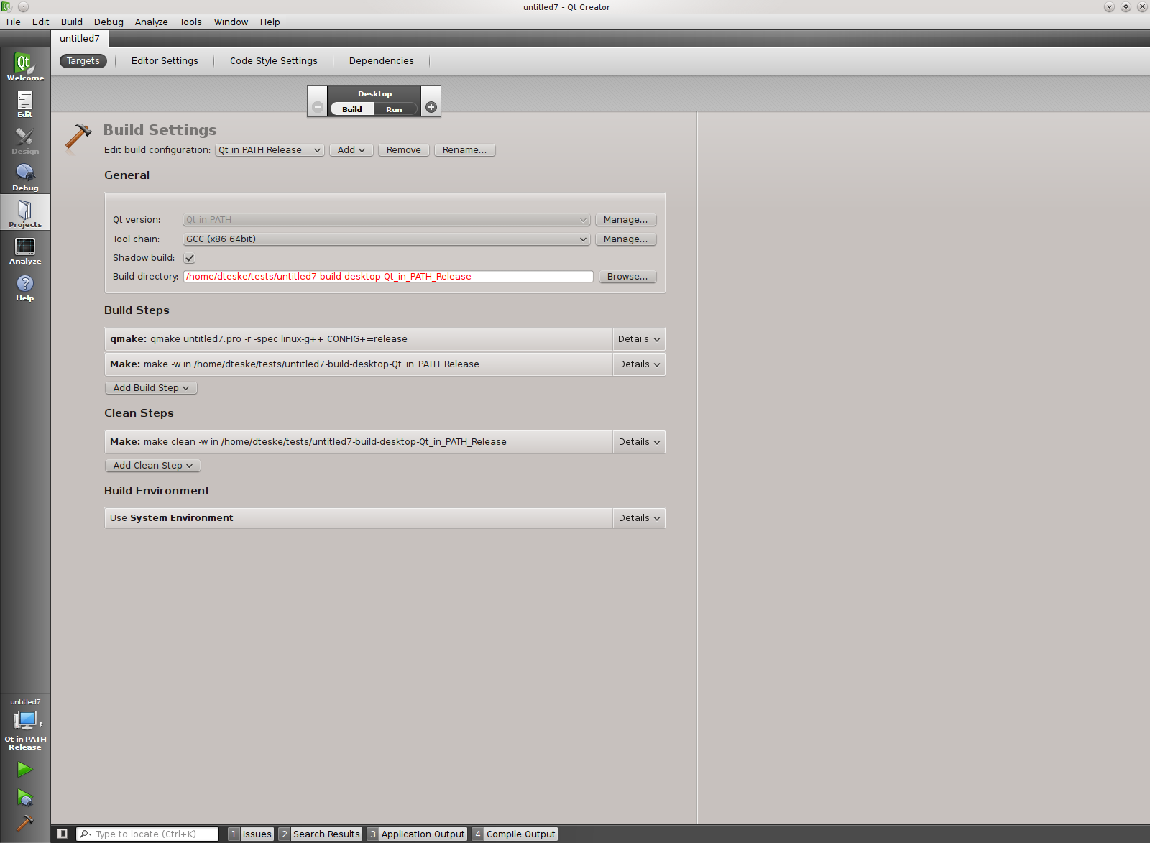This screenshot has height=843, width=1150.
Task: Open the Tools menu
Action: [190, 22]
